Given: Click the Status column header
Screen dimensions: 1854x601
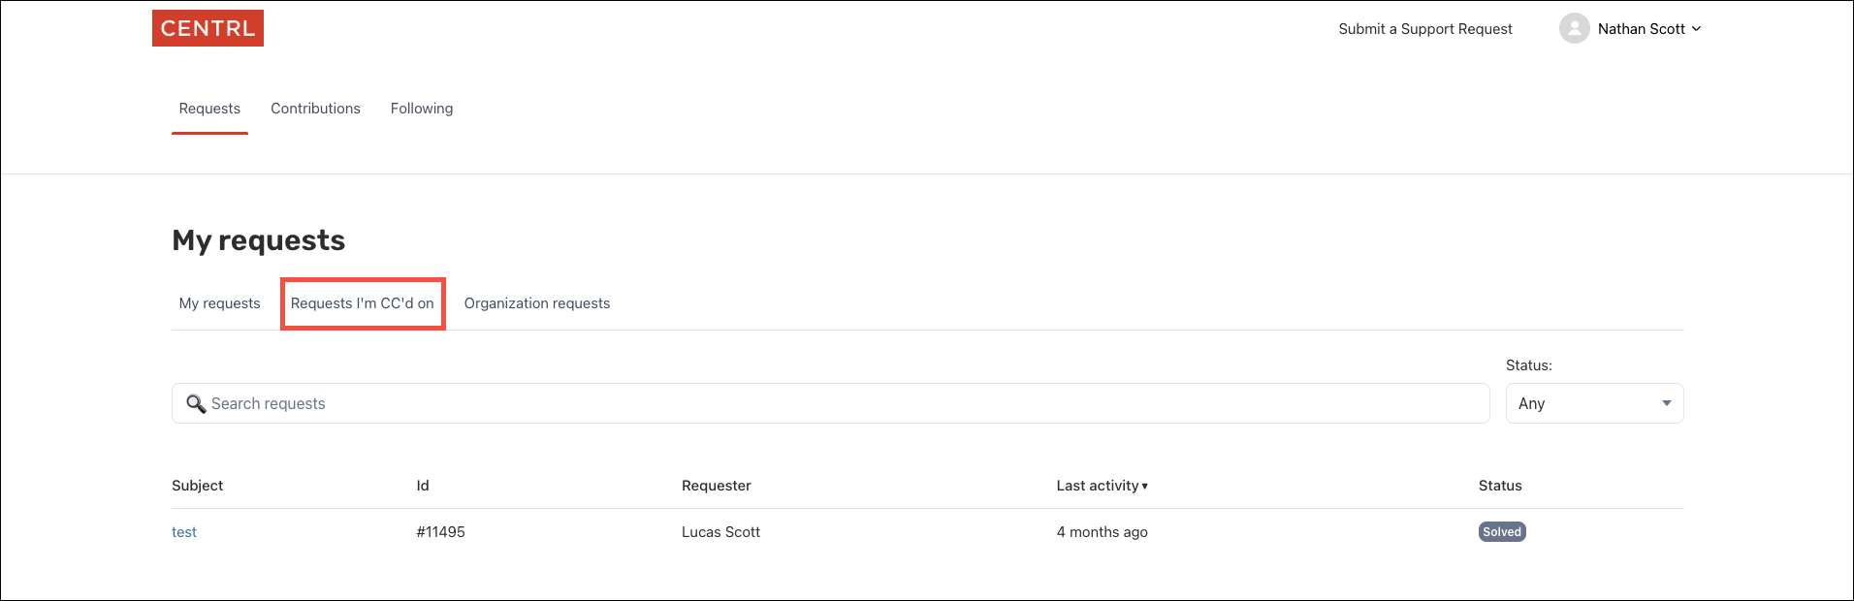Looking at the screenshot, I should (1500, 486).
